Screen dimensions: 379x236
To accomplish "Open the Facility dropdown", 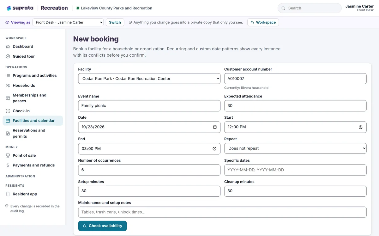I will pyautogui.click(x=149, y=79).
